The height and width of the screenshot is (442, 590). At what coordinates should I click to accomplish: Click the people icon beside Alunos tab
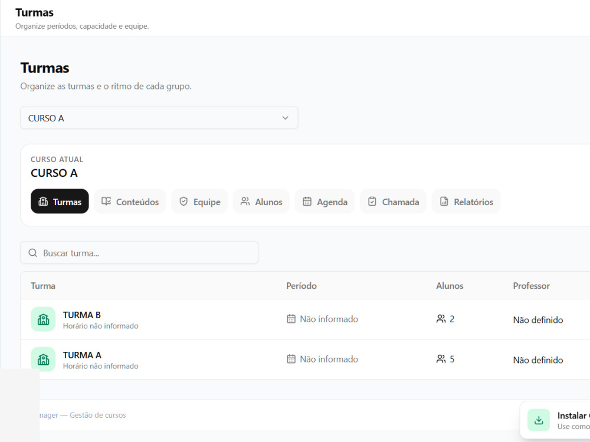tap(245, 202)
